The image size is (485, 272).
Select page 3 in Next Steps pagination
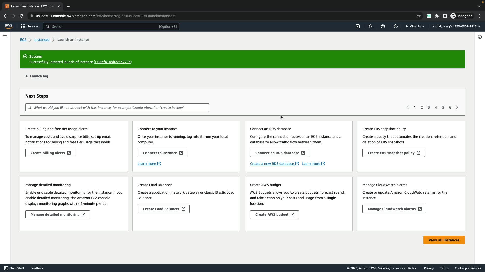[x=429, y=107]
